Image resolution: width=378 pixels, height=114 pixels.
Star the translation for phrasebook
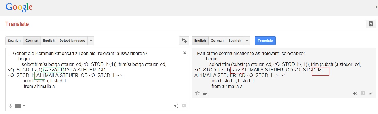197,93
